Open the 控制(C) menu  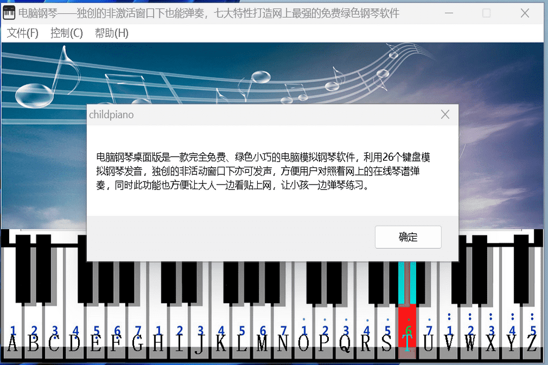click(66, 33)
